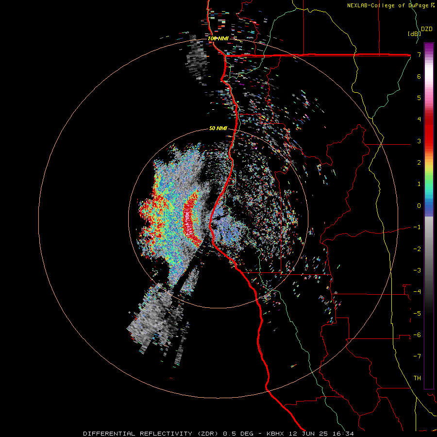
Task: Click the -1 value on color scale
Action: (x=417, y=227)
